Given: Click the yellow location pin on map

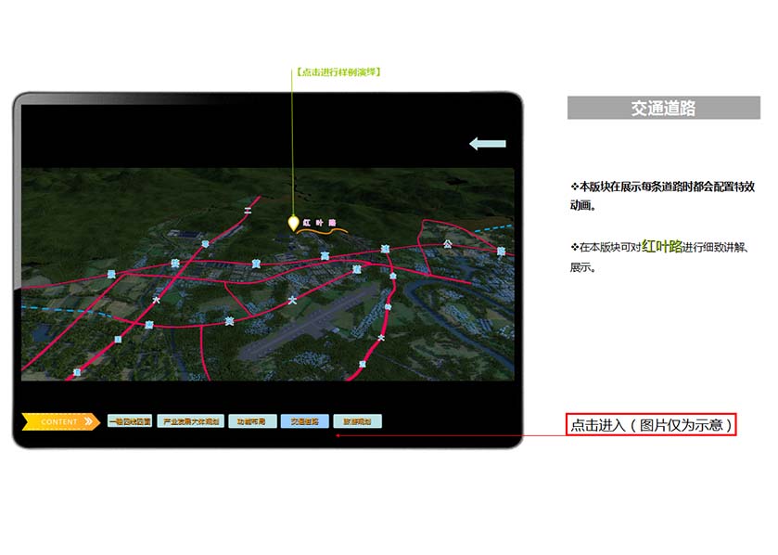Looking at the screenshot, I should coord(294,223).
